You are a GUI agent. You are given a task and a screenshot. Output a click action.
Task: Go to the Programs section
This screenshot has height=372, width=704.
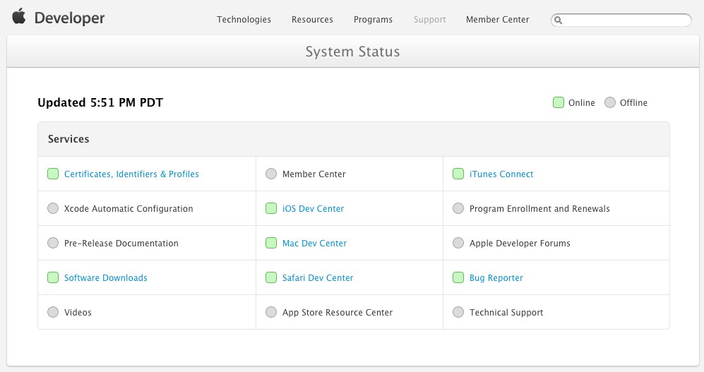(x=373, y=20)
